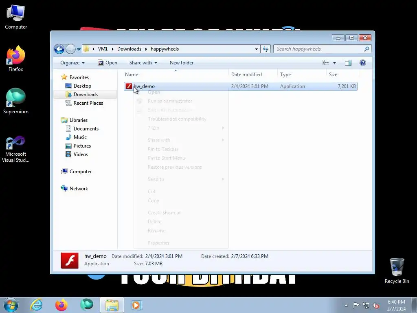Create a New folder

pyautogui.click(x=182, y=63)
